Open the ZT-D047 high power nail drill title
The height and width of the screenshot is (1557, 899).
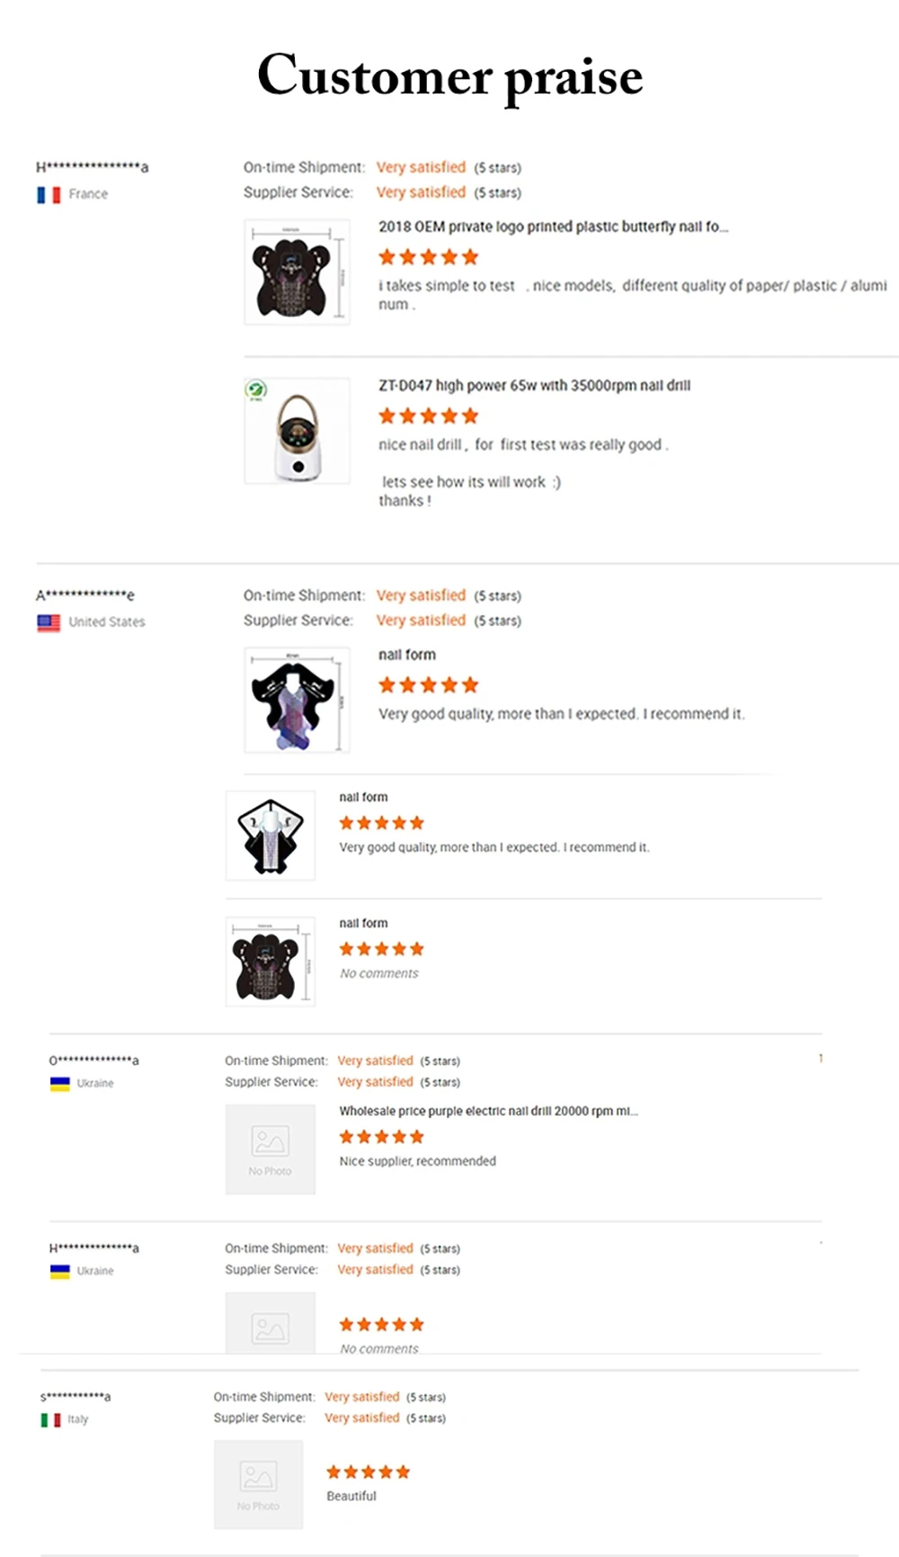coord(534,385)
